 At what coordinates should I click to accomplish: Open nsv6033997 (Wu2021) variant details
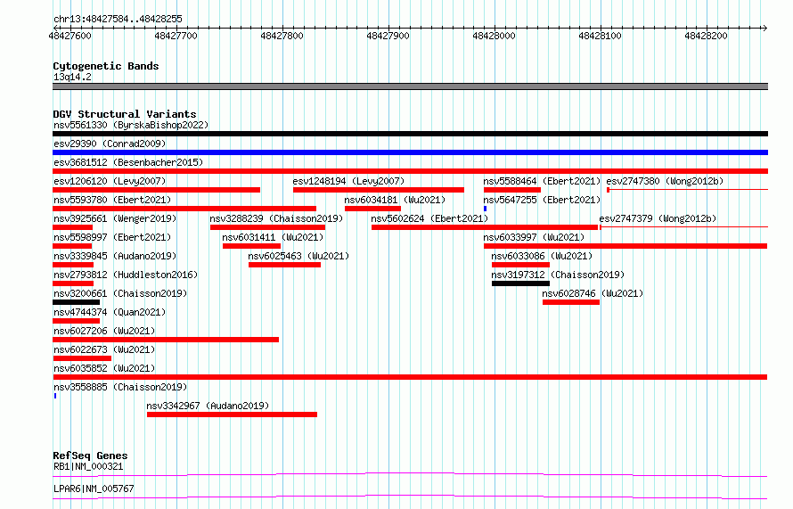(534, 237)
